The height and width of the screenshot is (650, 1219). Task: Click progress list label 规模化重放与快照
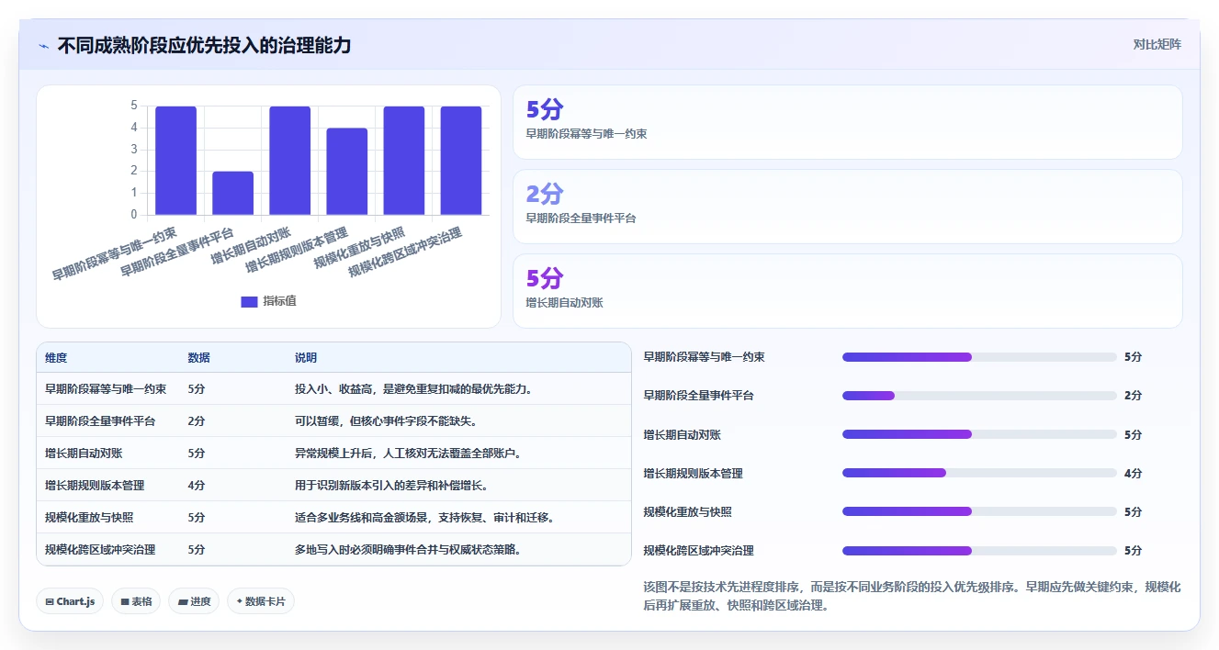pyautogui.click(x=688, y=512)
